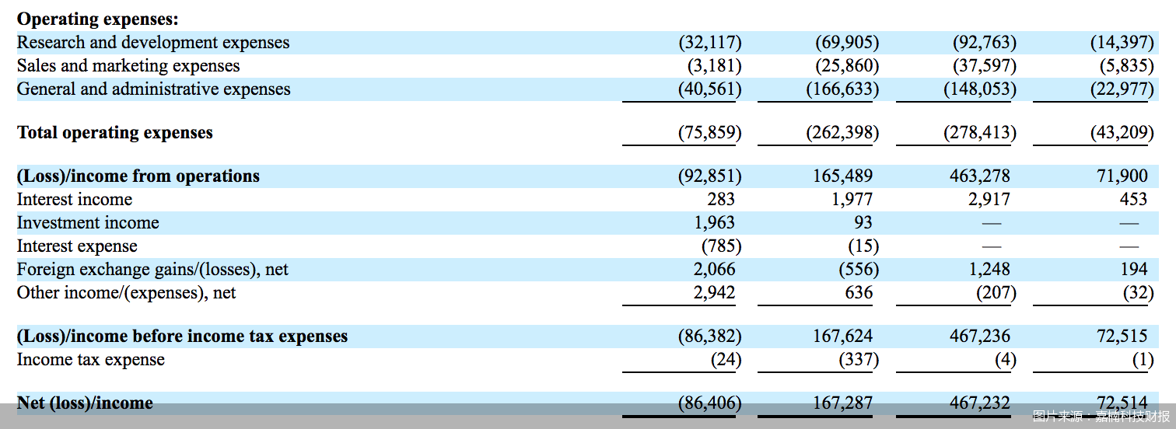This screenshot has width=1176, height=429.
Task: Click the 'Income tax expense' label
Action: point(91,360)
